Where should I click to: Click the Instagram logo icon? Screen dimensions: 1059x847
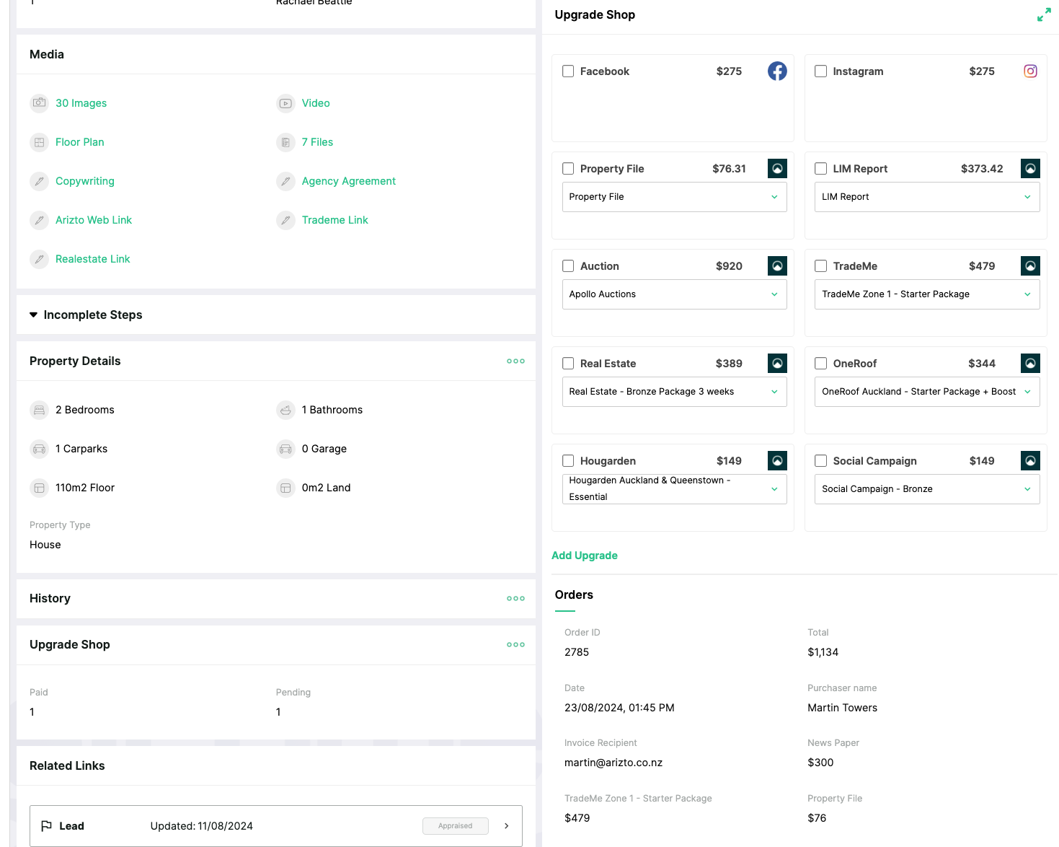pyautogui.click(x=1030, y=71)
